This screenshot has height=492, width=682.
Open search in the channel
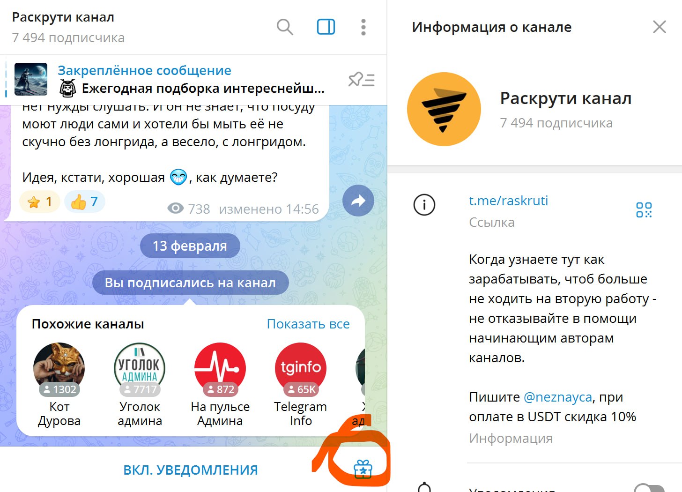(285, 27)
